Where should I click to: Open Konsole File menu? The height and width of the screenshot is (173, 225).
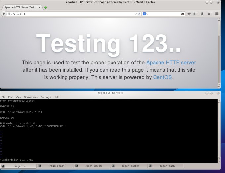point(3,97)
